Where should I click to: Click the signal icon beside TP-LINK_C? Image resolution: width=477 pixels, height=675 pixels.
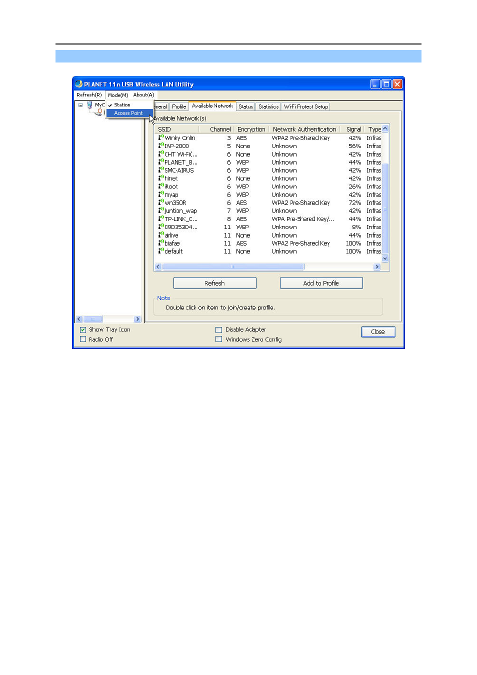point(161,218)
